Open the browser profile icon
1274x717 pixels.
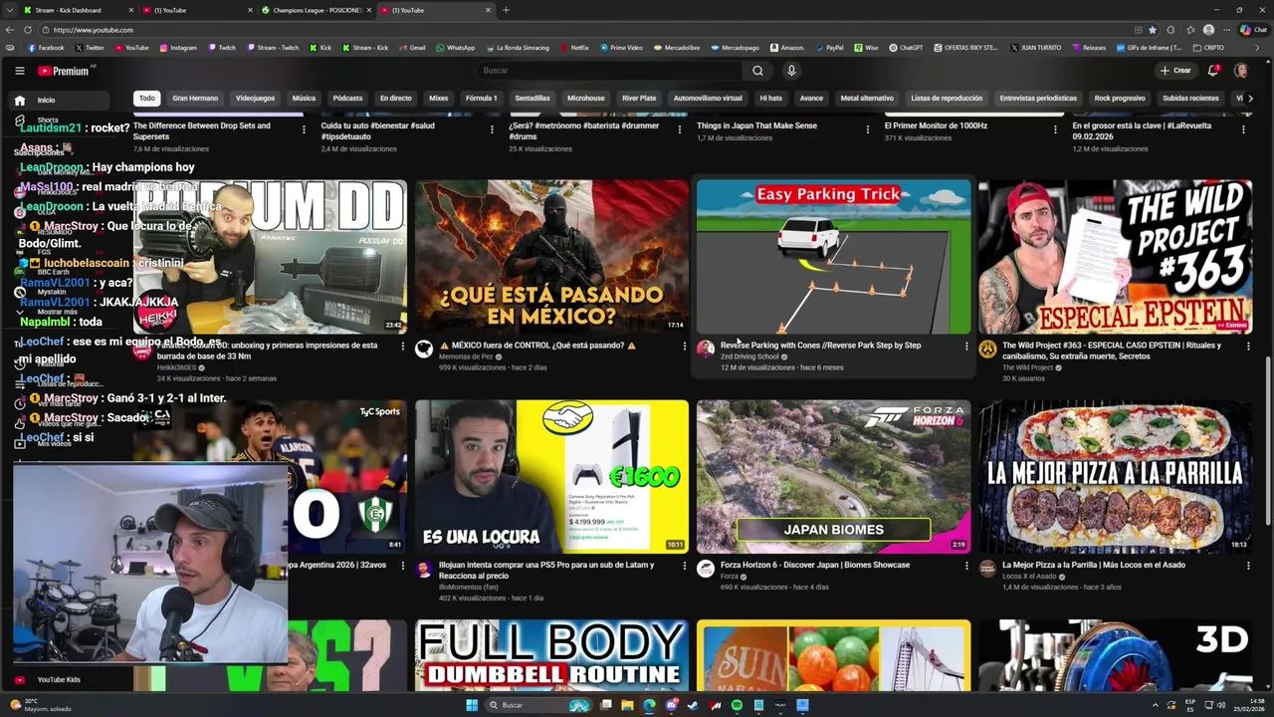click(1208, 30)
